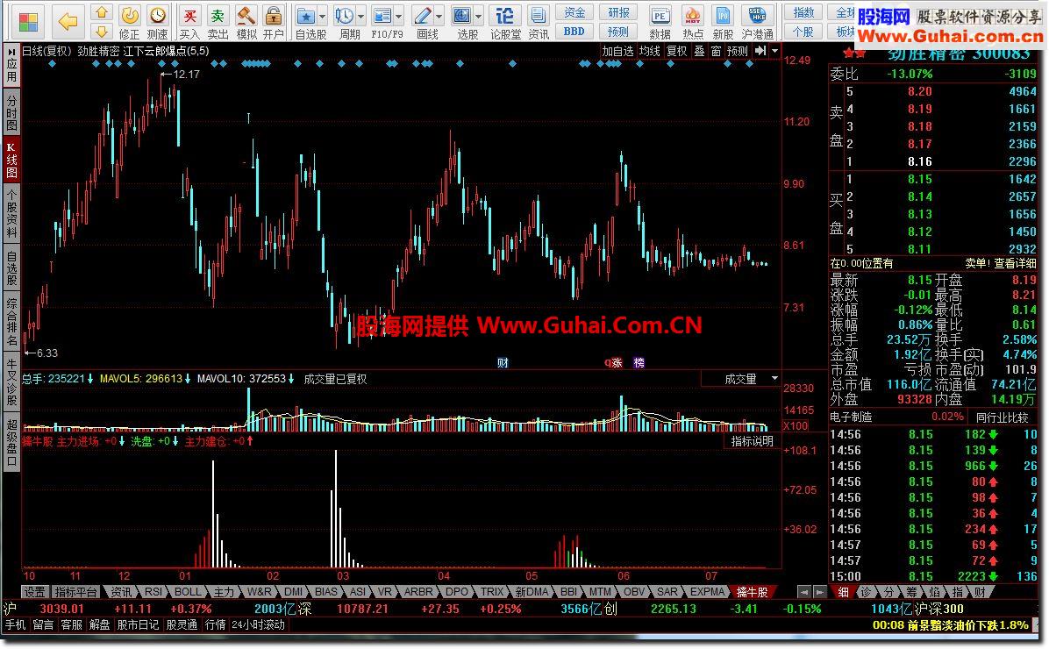1049x649 pixels.
Task: Open the 买入 (buy) tool
Action: 189,21
